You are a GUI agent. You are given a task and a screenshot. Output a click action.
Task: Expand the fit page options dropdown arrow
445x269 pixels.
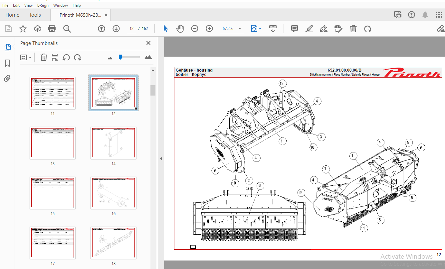click(x=260, y=29)
